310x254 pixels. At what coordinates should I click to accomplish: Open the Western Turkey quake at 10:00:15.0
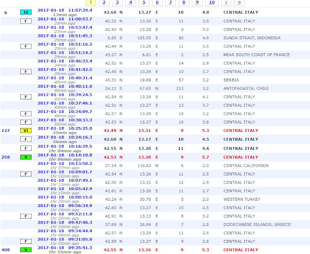pos(65,197)
